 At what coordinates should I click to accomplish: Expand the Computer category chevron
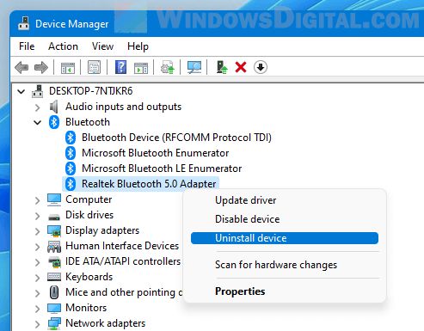pyautogui.click(x=38, y=200)
